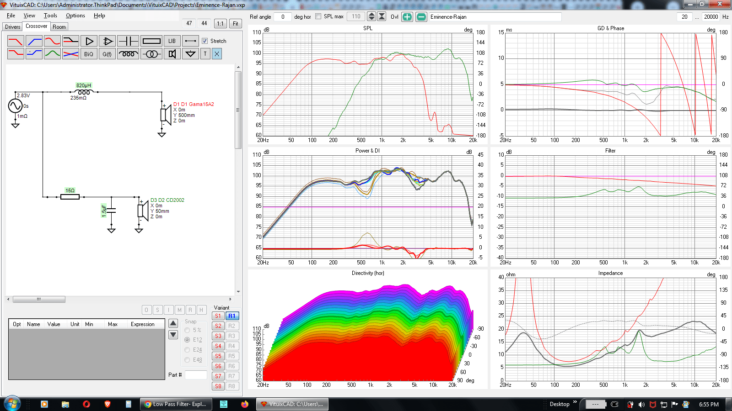
Task: Select the 1.5µF capacitor in the schematic
Action: tap(111, 211)
